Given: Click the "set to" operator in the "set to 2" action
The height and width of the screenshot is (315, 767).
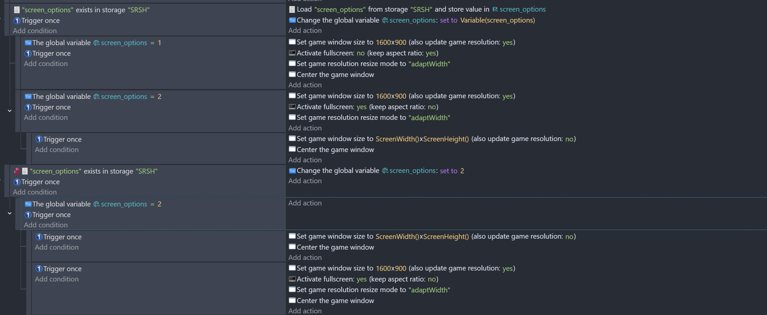Looking at the screenshot, I should pos(448,171).
